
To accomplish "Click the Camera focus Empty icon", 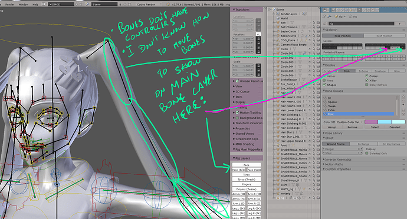I will (x=278, y=45).
